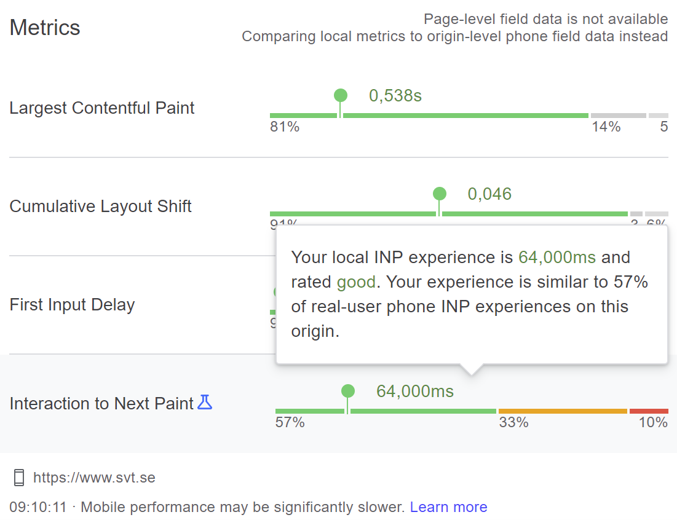Click the green marker dot on the Interaction to Next Paint bar
Screen dimensions: 677x520
pos(348,391)
